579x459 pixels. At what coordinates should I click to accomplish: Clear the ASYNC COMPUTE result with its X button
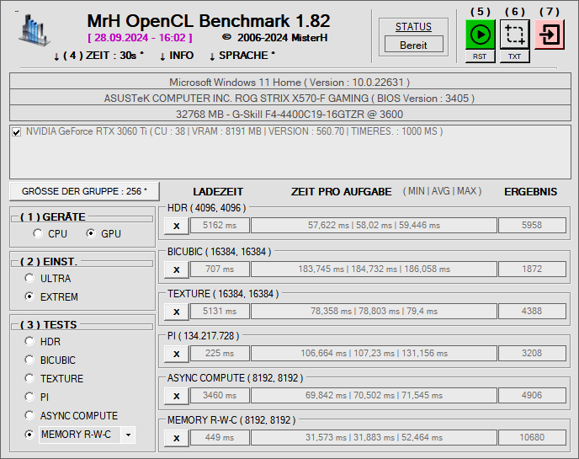pyautogui.click(x=177, y=396)
